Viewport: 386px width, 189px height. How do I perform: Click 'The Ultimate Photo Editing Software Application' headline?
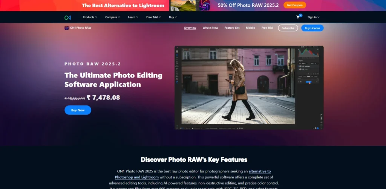113,80
